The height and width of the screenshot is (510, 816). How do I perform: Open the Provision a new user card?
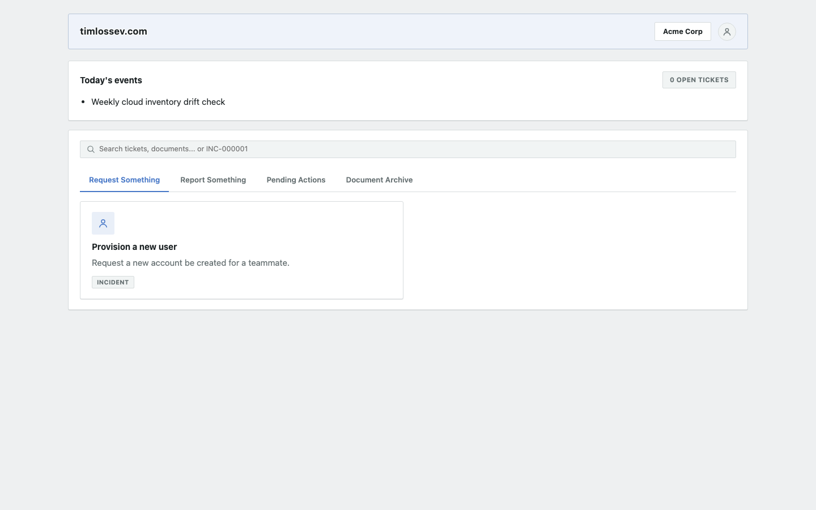pyautogui.click(x=241, y=250)
